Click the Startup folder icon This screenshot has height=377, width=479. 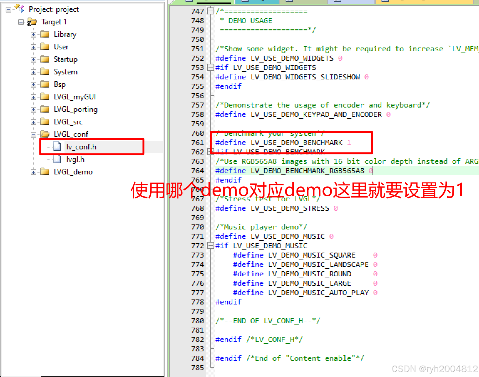[x=44, y=59]
